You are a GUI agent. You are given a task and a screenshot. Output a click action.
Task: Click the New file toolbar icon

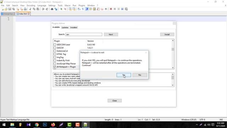click(x=2, y=9)
